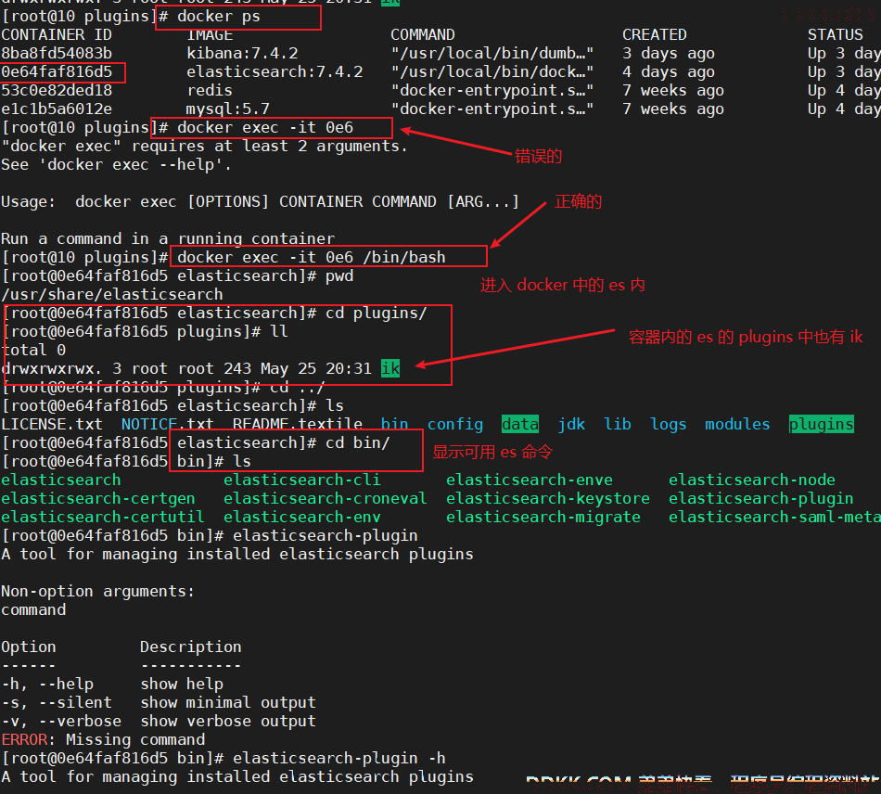The height and width of the screenshot is (794, 881).
Task: Click the highlighted 'ik' directory entry
Action: 390,368
